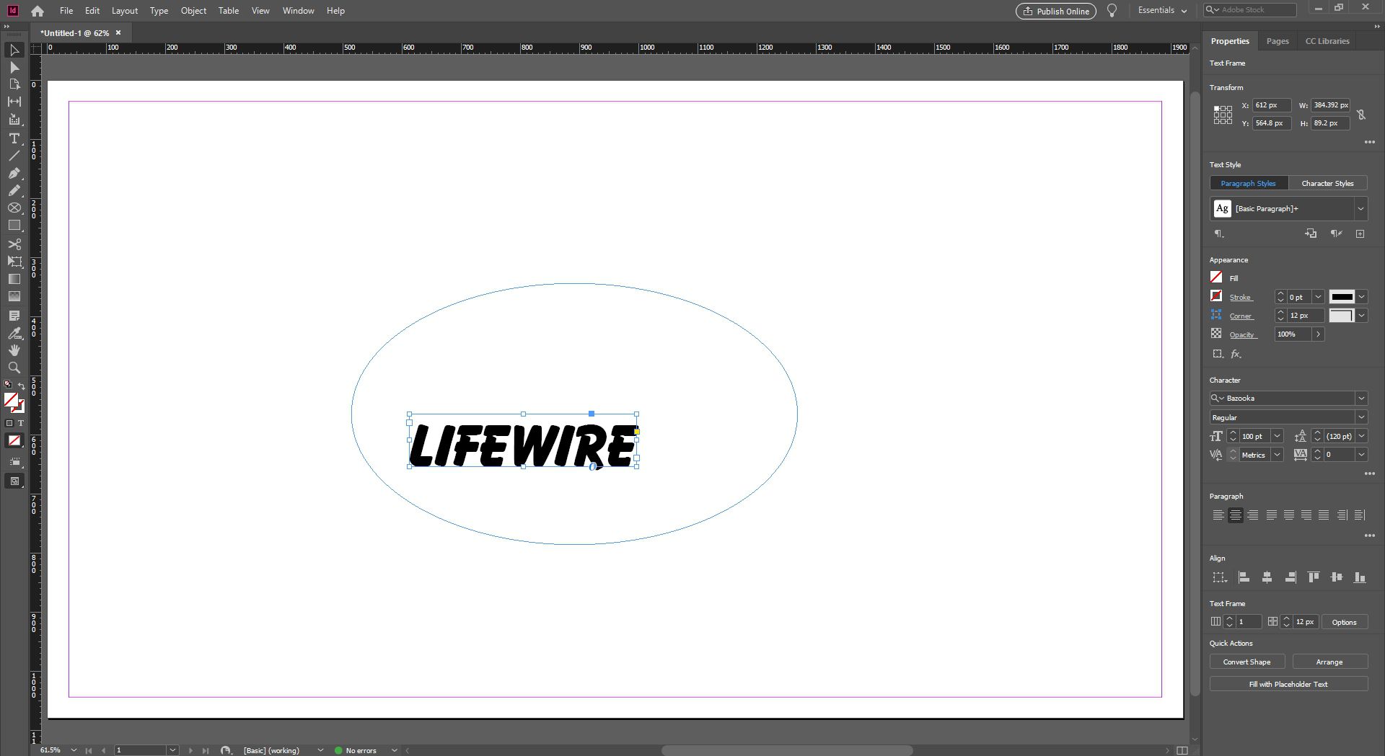1385x756 pixels.
Task: Select the Note tool
Action: tap(14, 316)
